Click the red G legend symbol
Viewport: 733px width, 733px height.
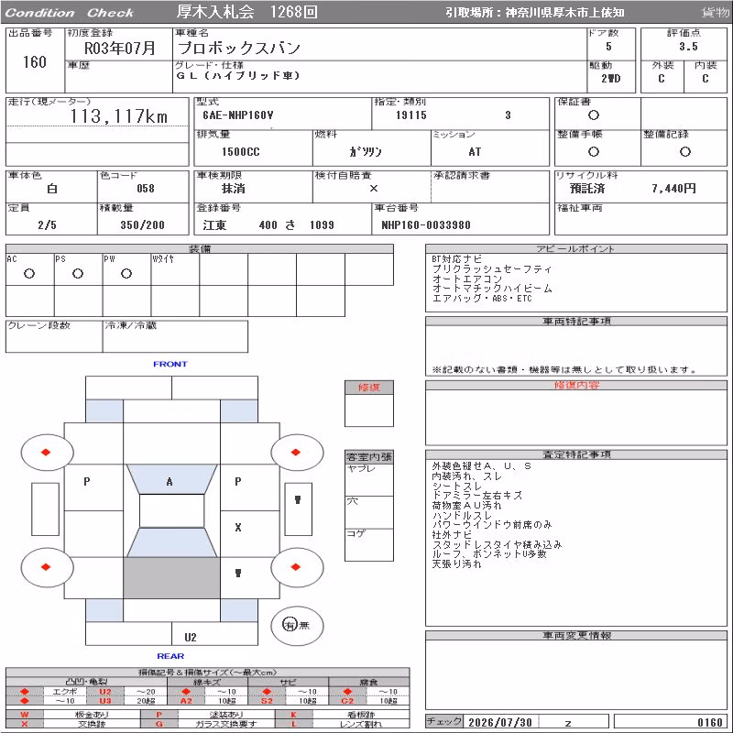[159, 724]
